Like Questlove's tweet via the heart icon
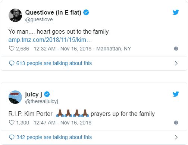 tap(12, 49)
